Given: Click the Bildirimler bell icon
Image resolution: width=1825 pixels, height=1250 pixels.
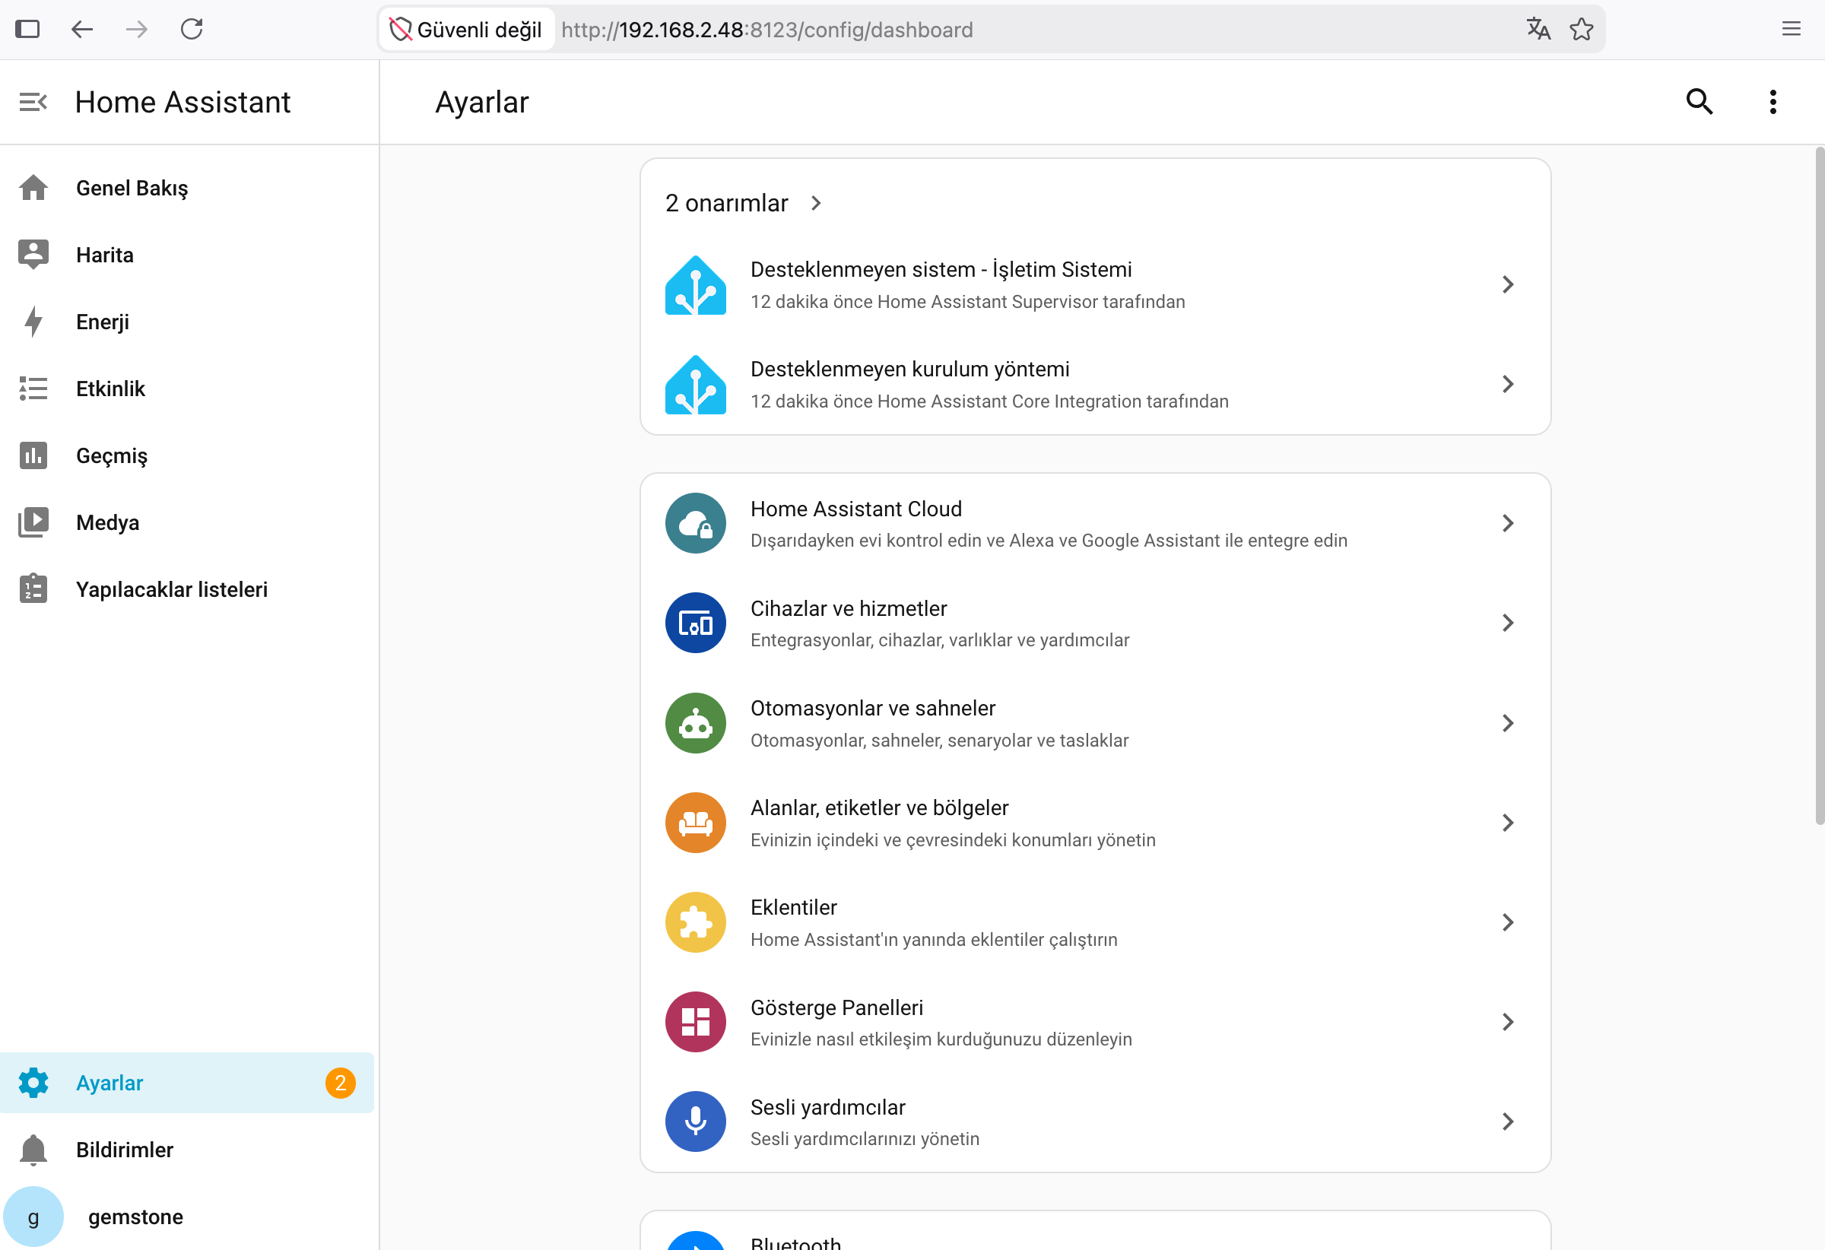Looking at the screenshot, I should point(33,1150).
